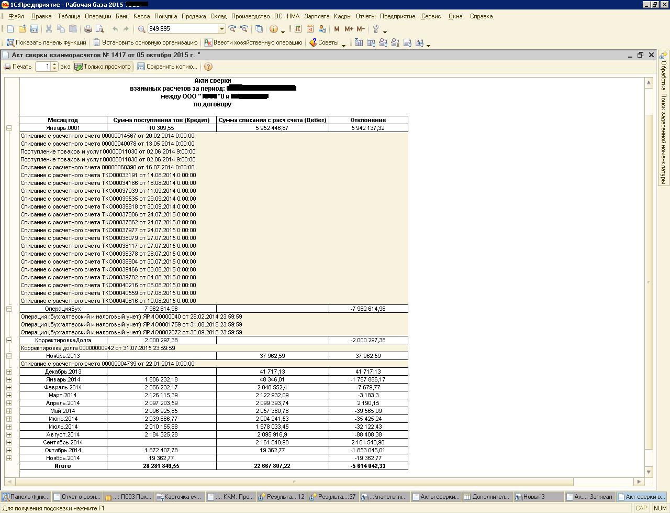
Task: Click the New document icon
Action: (x=10, y=29)
